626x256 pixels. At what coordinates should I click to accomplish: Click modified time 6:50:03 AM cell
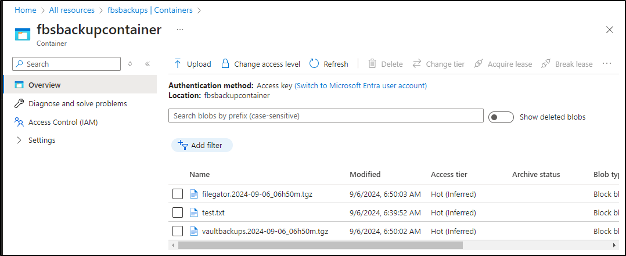[385, 194]
